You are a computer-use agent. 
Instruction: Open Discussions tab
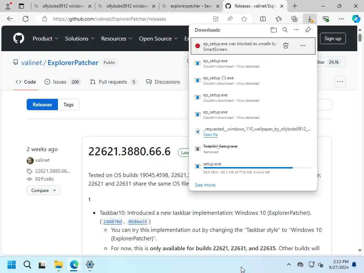[163, 82]
